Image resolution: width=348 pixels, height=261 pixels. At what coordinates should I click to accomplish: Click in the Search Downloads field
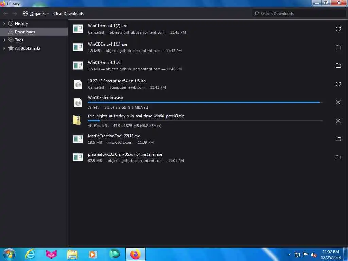click(299, 13)
